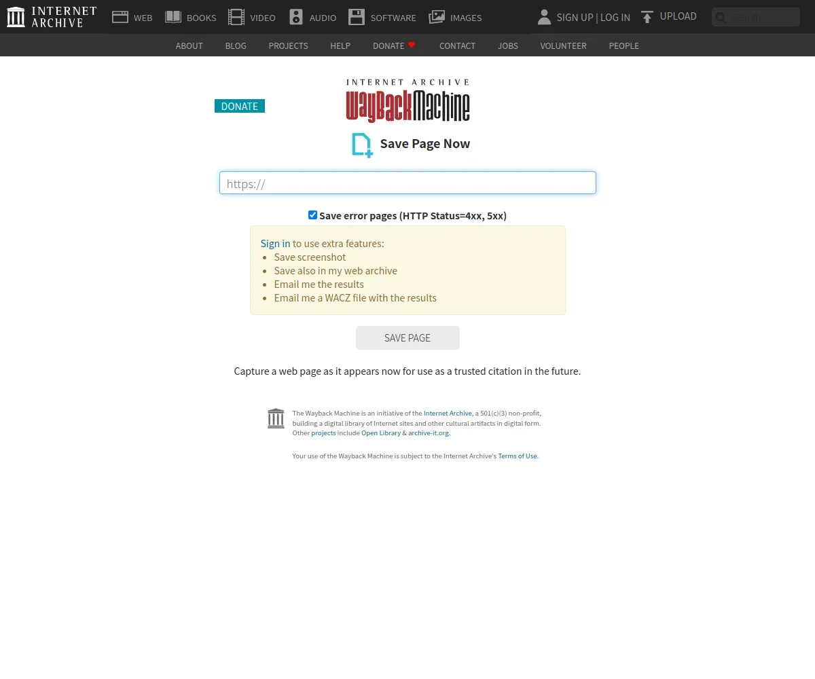This screenshot has height=679, width=815.
Task: Click Save also in my web archive
Action: [336, 270]
